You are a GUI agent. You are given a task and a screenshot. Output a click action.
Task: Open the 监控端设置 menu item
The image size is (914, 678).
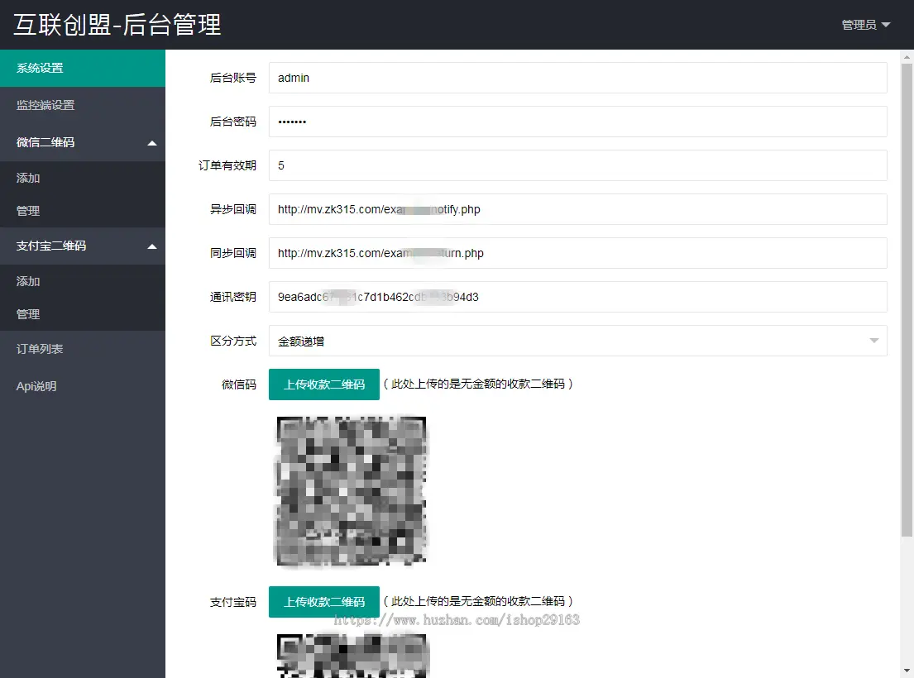point(82,106)
